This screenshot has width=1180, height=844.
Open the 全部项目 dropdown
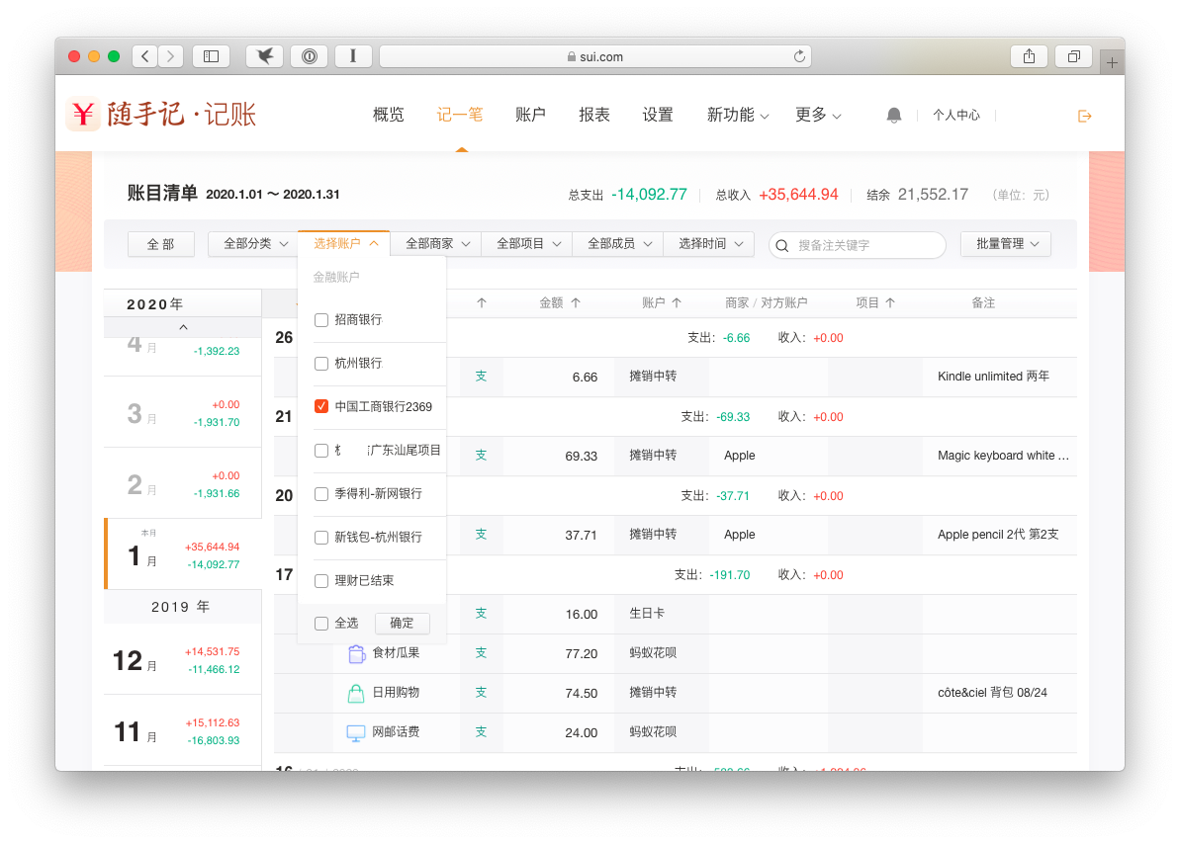tap(527, 244)
